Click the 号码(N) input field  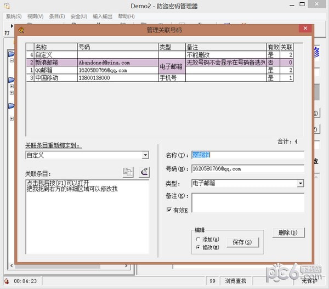pos(248,169)
